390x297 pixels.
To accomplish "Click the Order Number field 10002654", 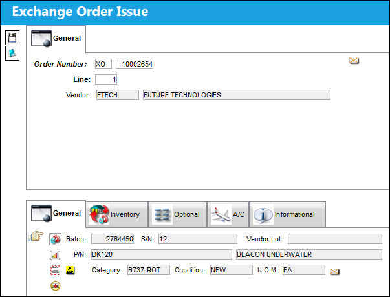I will pos(135,64).
